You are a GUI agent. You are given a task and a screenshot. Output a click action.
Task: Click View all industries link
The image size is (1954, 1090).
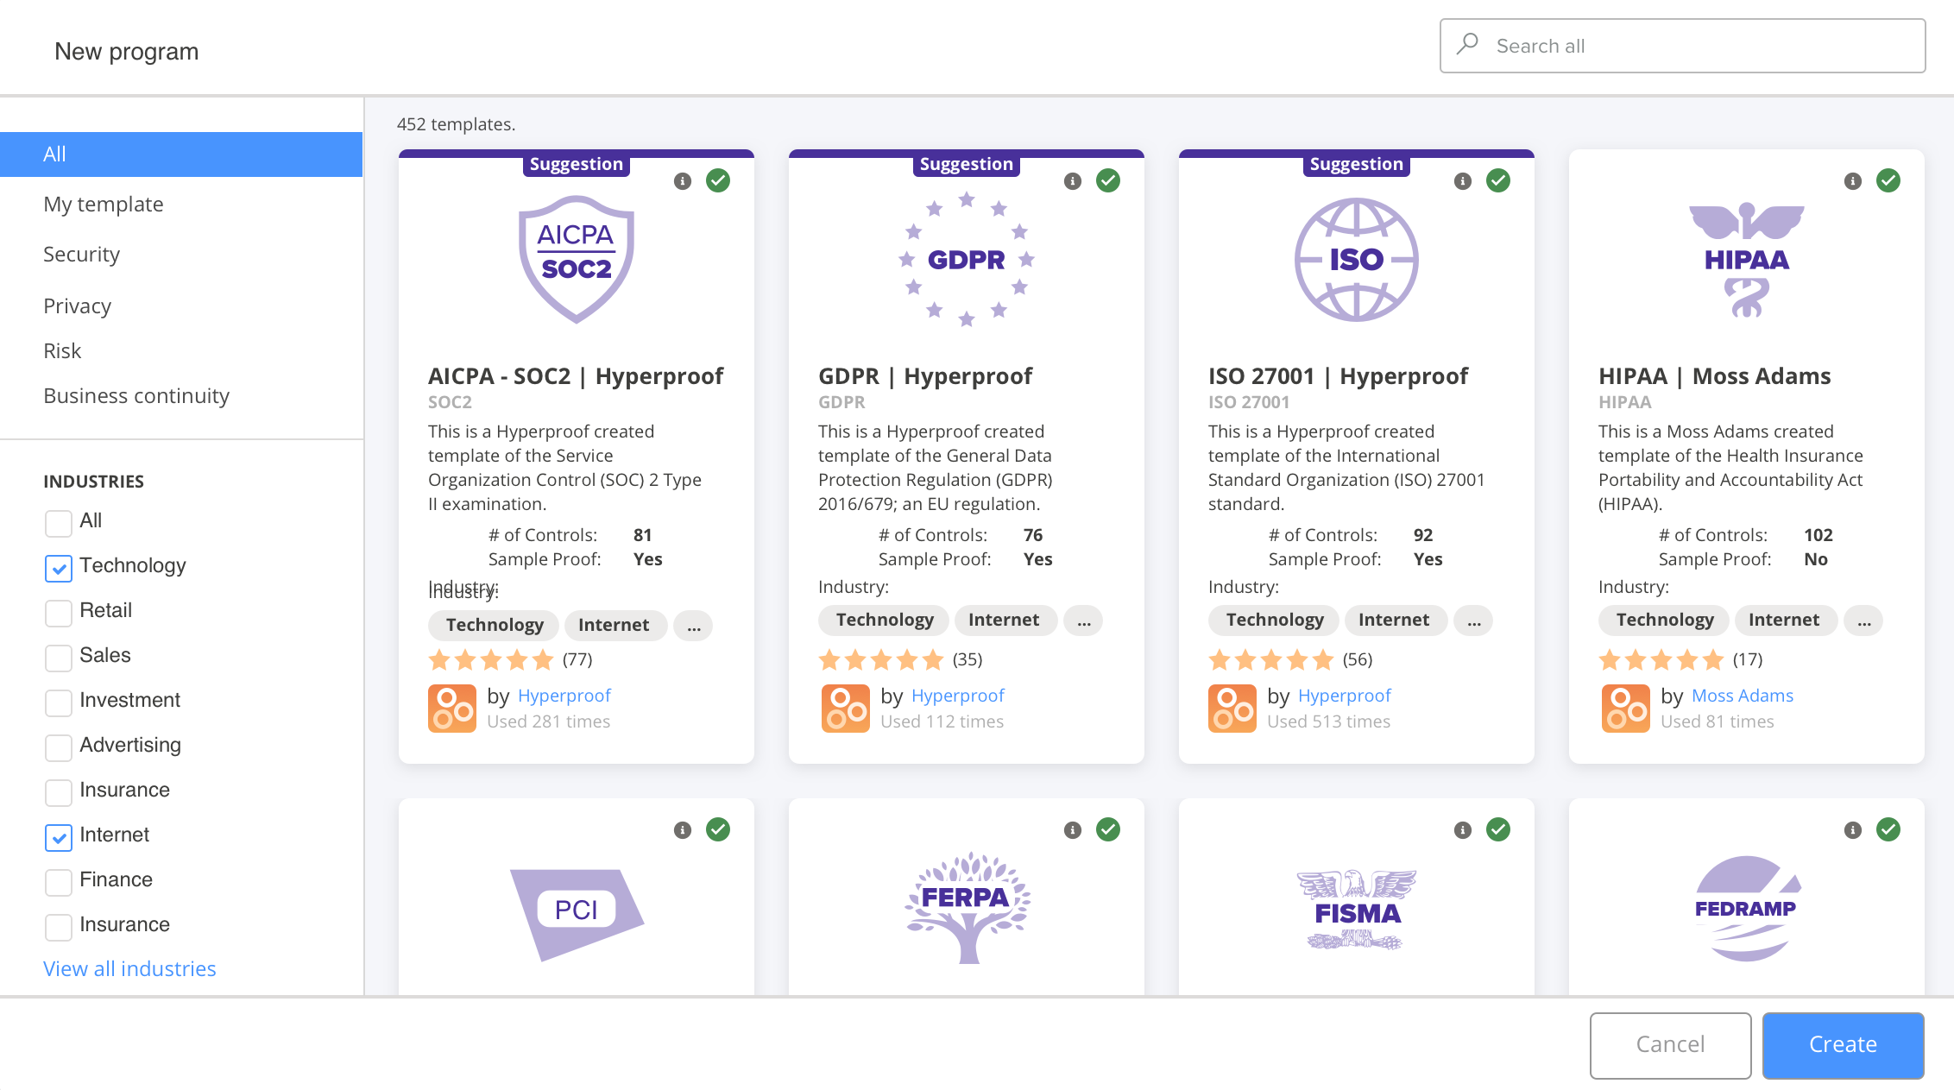coord(129,969)
